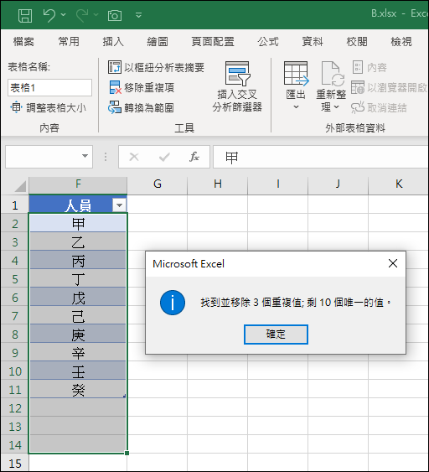The image size is (429, 472).
Task: Click the disabled 內容 properties icon
Action: 358,67
